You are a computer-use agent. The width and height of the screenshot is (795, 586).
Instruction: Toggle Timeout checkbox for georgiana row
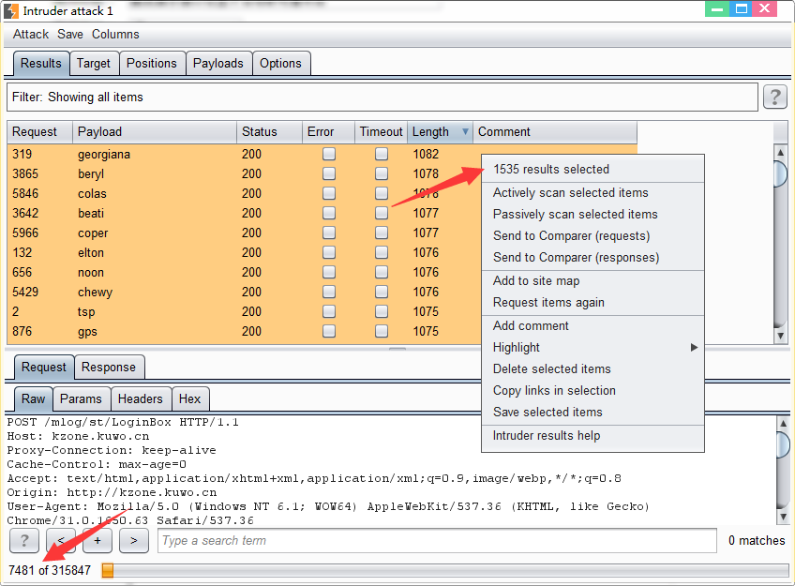pos(382,154)
